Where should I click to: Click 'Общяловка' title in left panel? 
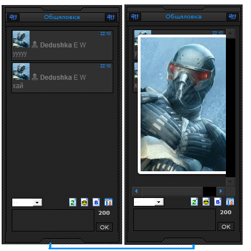click(x=62, y=17)
